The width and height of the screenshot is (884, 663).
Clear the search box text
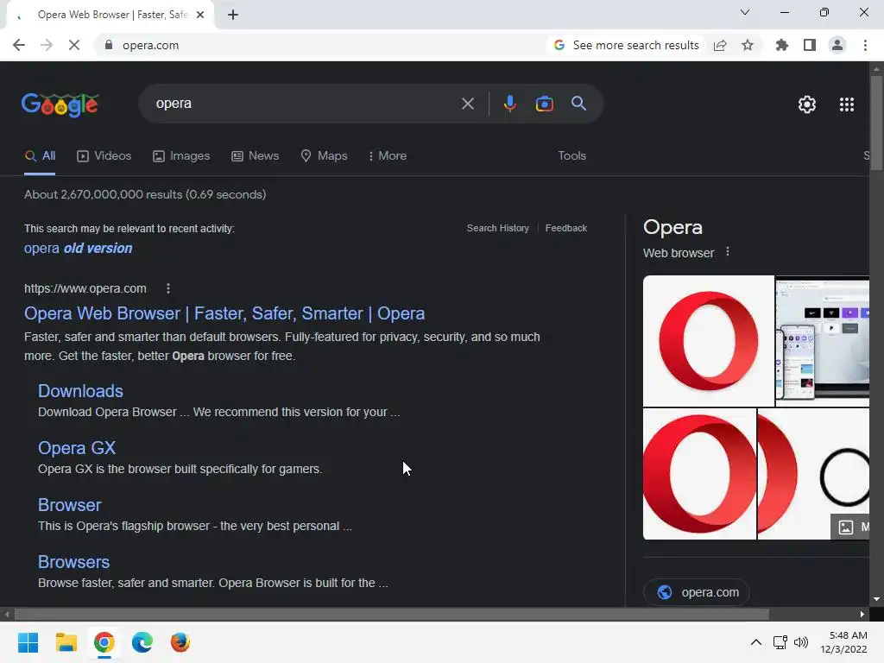click(x=467, y=104)
